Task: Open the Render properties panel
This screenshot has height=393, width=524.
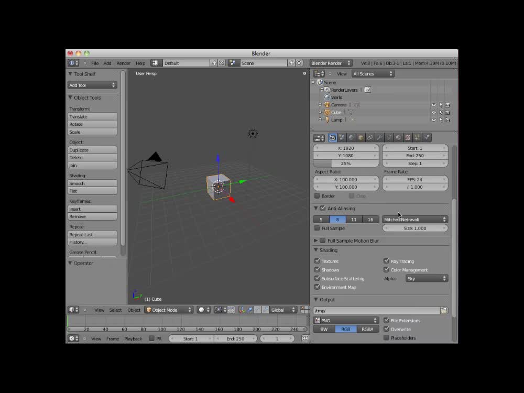Action: [332, 137]
